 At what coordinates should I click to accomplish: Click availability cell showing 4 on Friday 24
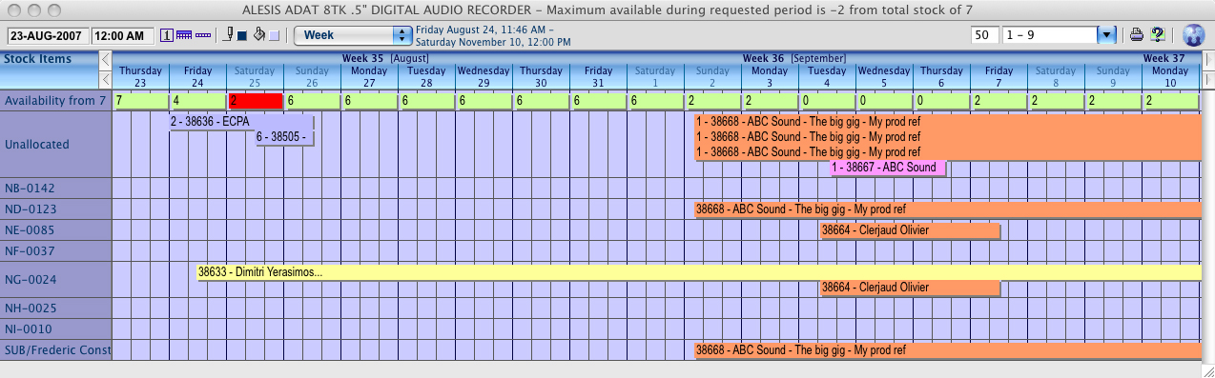pos(198,101)
